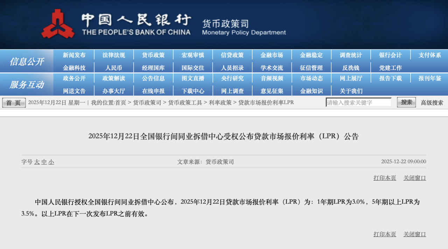Click 关闭窗口 to close the window
Viewport: 448px width, 249px height.
(x=414, y=178)
